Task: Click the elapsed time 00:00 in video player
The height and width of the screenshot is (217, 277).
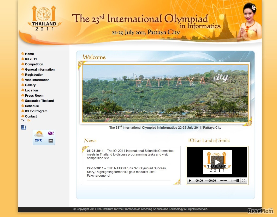Action: tap(199, 181)
